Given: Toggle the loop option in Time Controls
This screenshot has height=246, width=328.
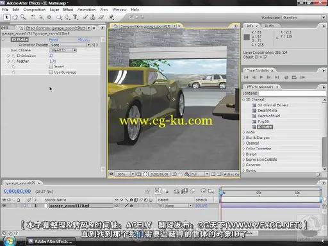Looking at the screenshot, I should point(294,78).
